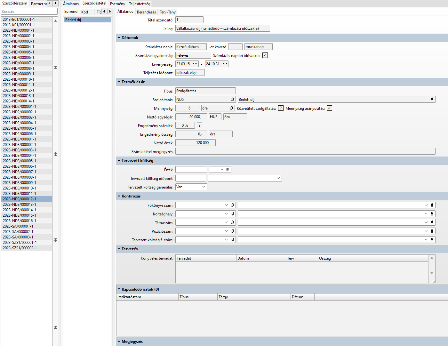
Task: Toggle Számlázás naptári időszakra checkbox
Action: point(265,55)
